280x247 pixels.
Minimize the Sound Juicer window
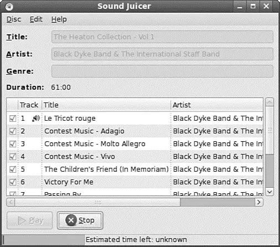[240, 7]
